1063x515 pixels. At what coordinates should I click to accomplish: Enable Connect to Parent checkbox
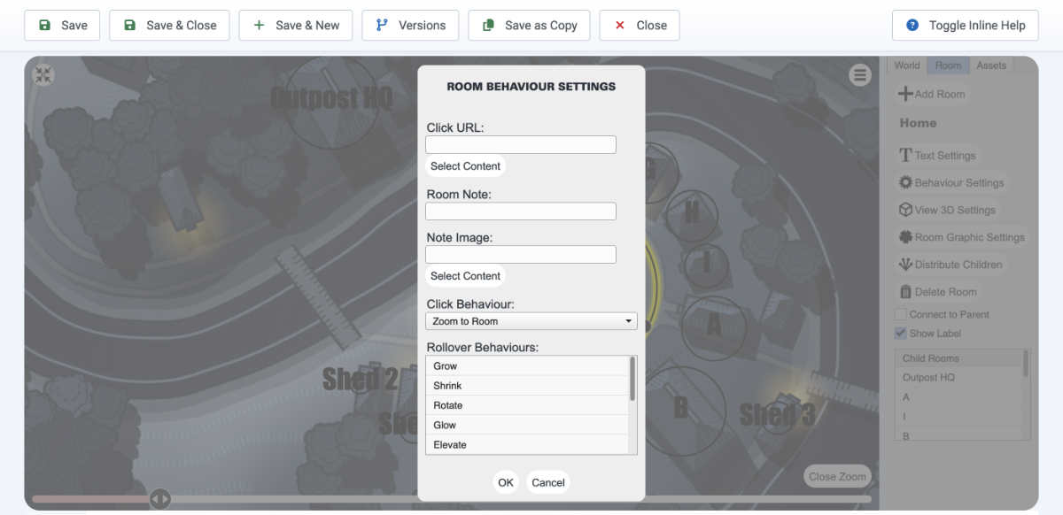point(901,314)
